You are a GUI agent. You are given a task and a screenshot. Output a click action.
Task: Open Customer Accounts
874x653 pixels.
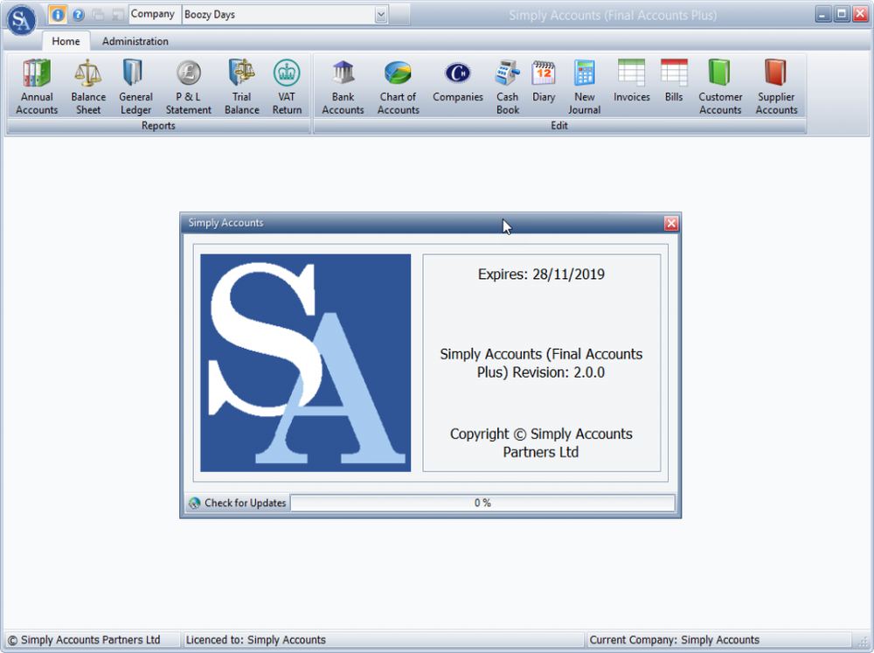pyautogui.click(x=720, y=87)
